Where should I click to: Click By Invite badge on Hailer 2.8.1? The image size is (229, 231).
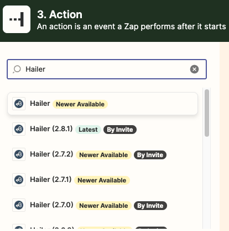[120, 130]
